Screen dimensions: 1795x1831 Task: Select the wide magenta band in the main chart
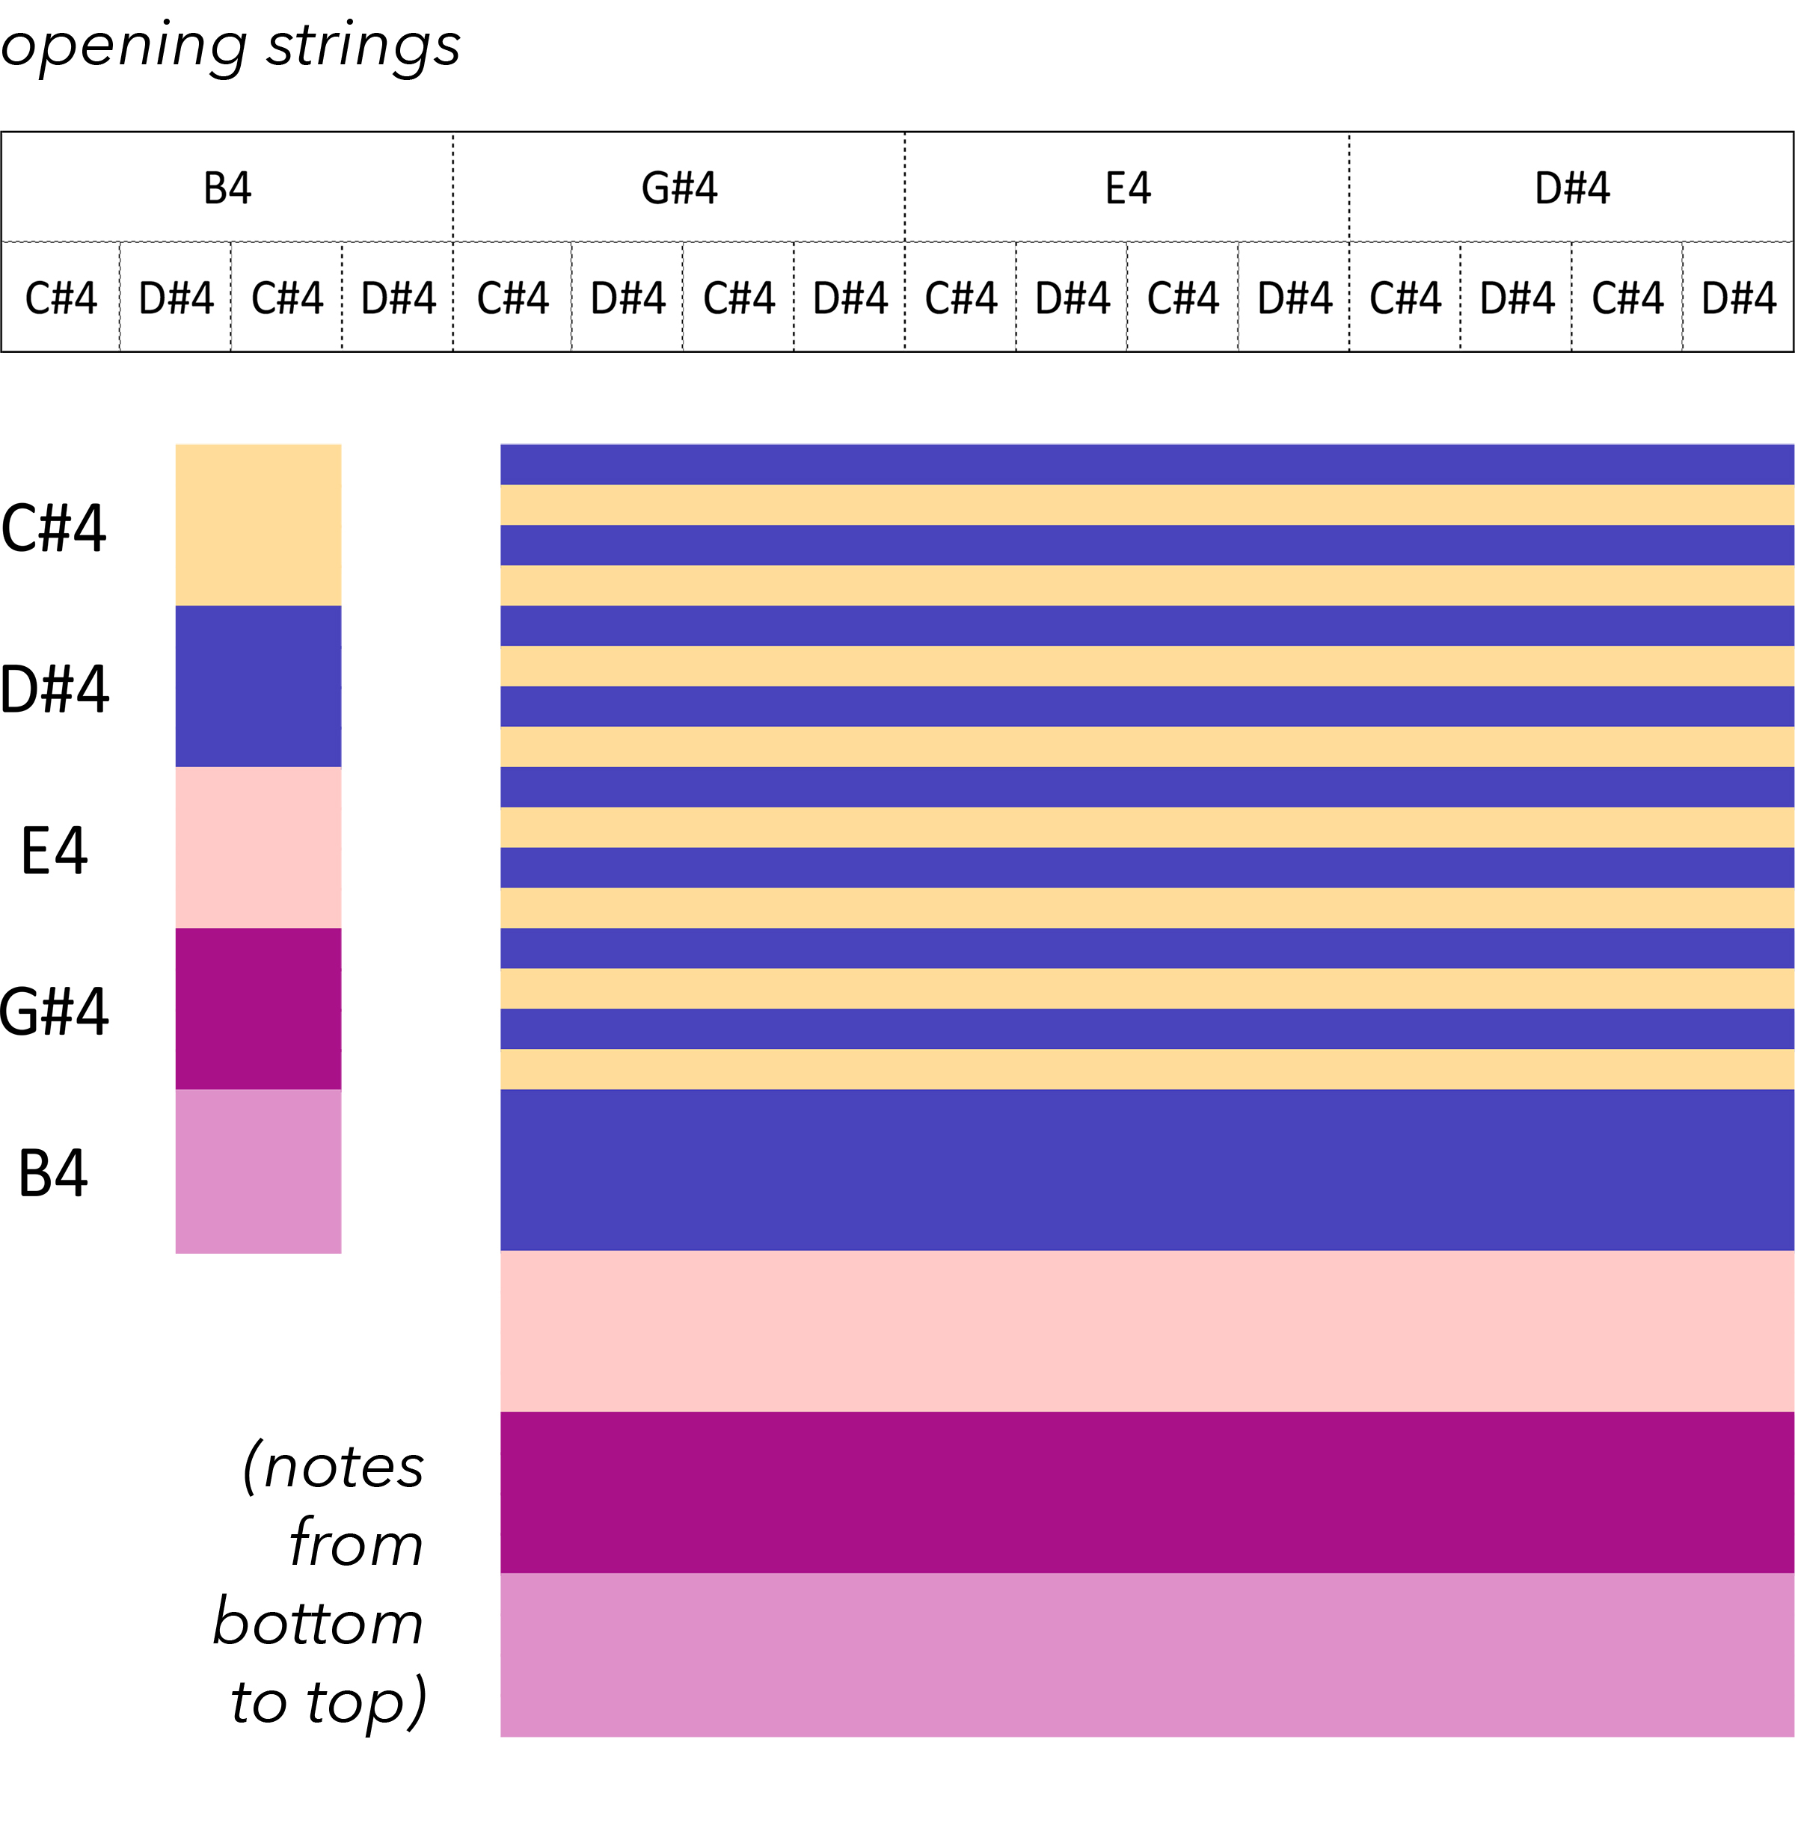[1147, 1492]
